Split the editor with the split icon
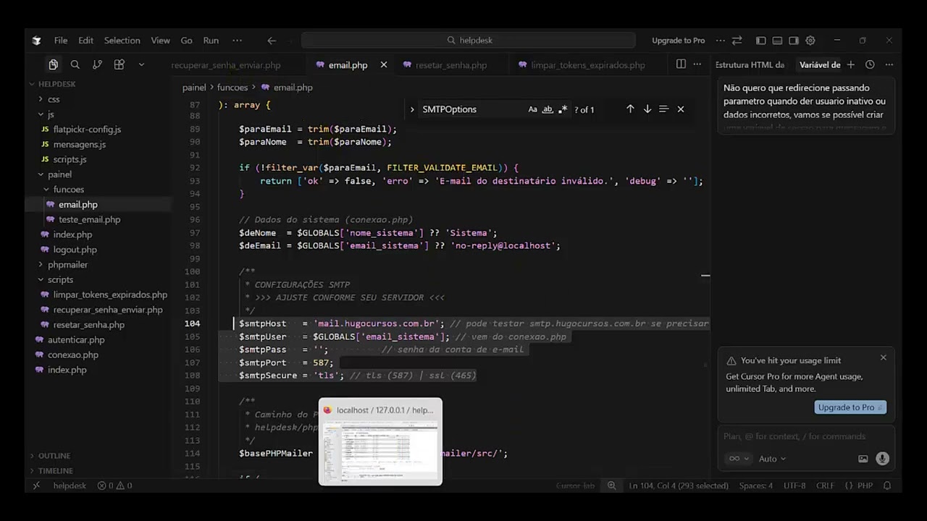 point(681,64)
